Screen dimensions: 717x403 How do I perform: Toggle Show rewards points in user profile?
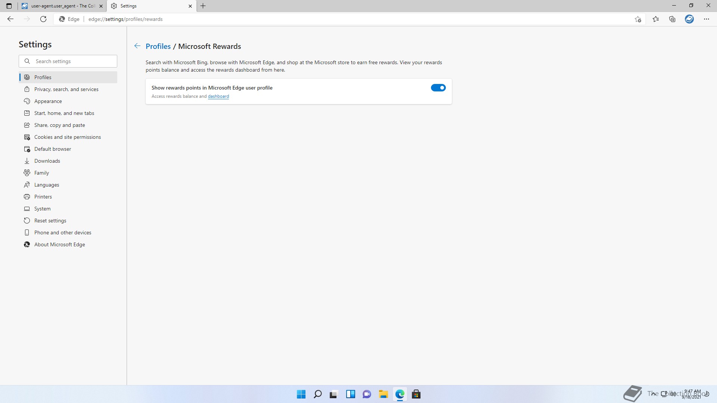pyautogui.click(x=438, y=88)
